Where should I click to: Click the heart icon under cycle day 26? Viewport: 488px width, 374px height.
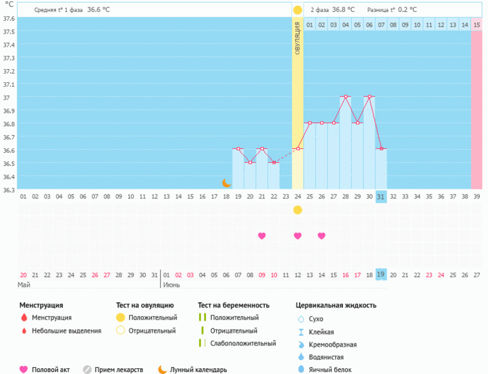tap(321, 236)
